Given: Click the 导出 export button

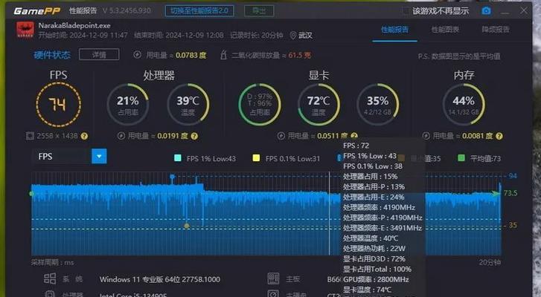Looking at the screenshot, I should pos(259,10).
